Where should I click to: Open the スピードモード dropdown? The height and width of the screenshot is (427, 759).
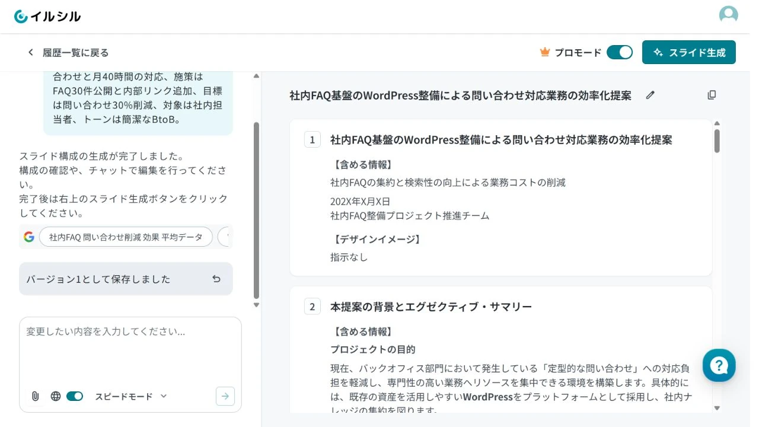tap(131, 396)
